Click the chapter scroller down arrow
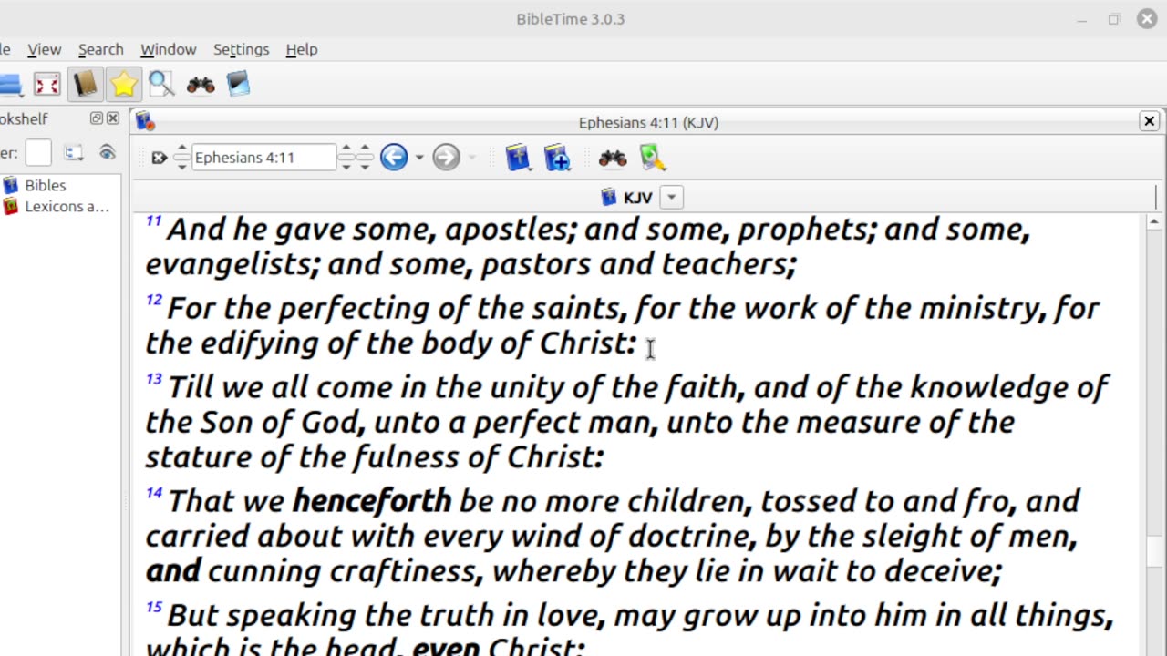This screenshot has height=656, width=1167. tap(346, 165)
